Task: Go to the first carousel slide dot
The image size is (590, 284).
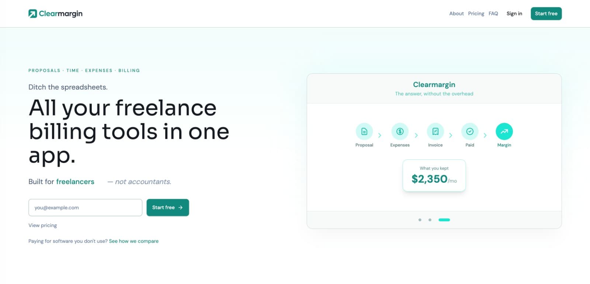Action: (420, 220)
